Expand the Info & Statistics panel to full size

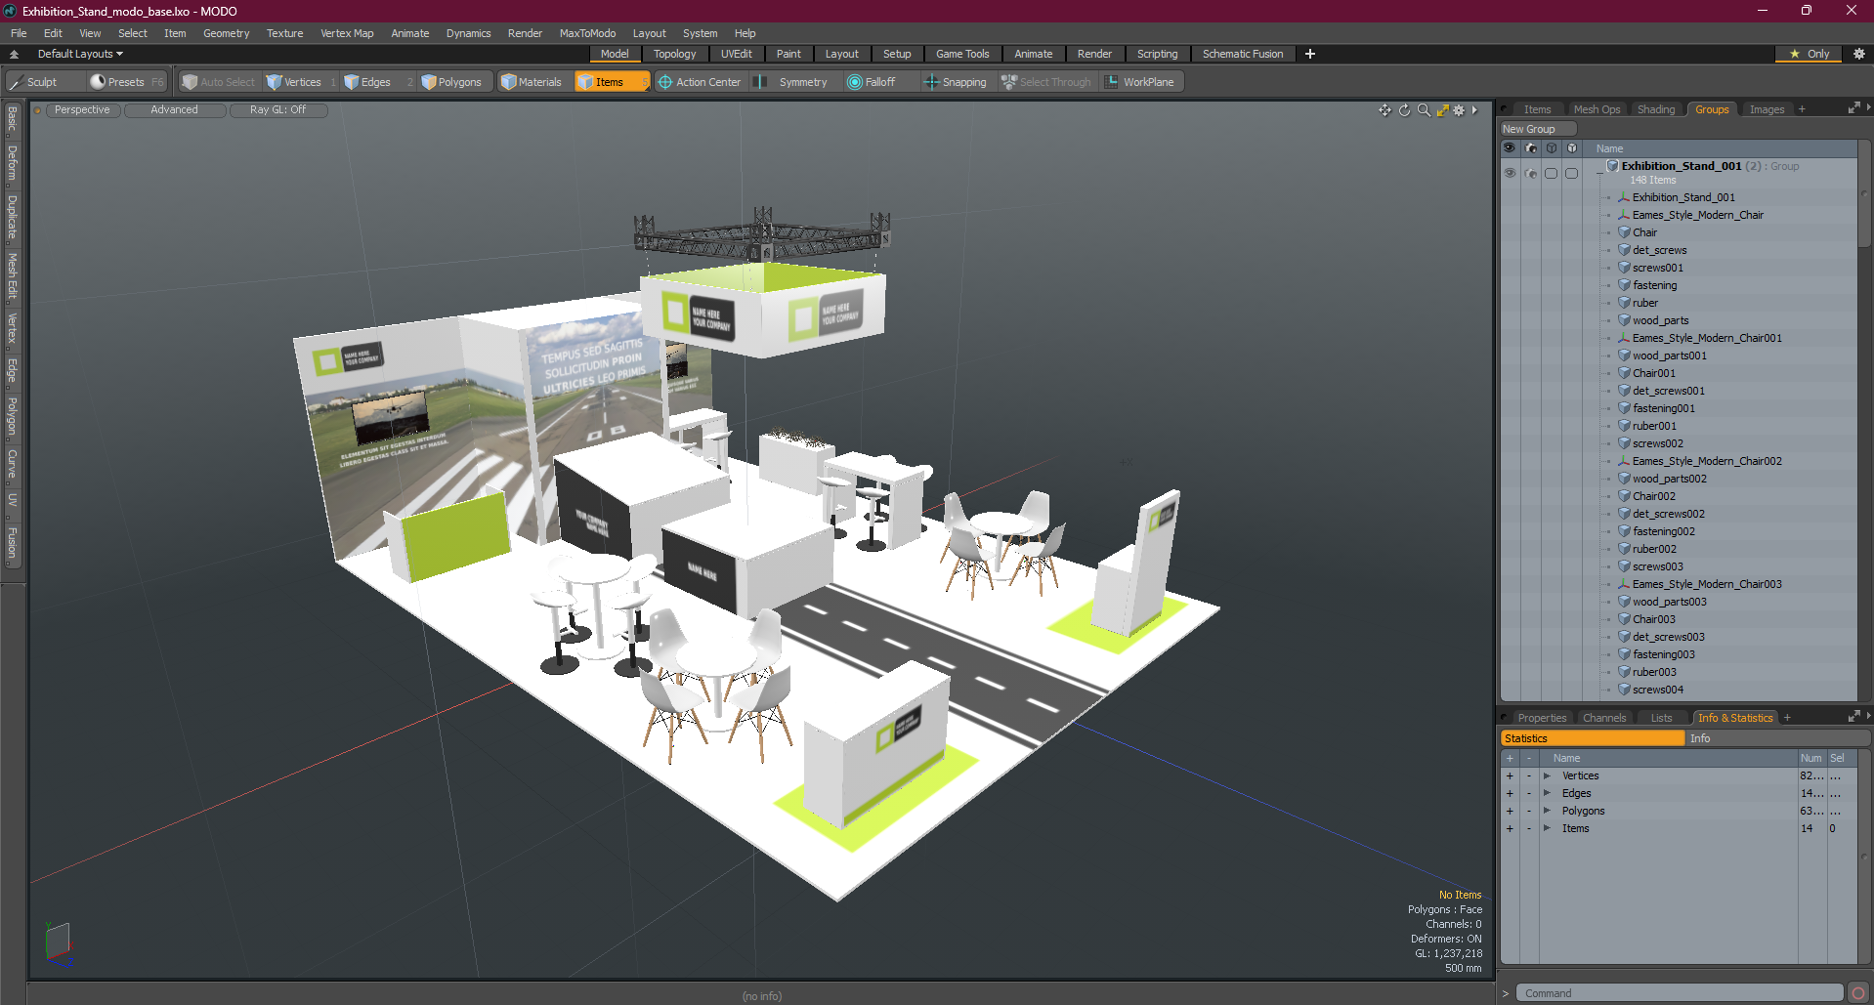(x=1853, y=717)
